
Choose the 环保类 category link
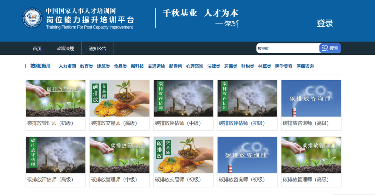point(231,66)
